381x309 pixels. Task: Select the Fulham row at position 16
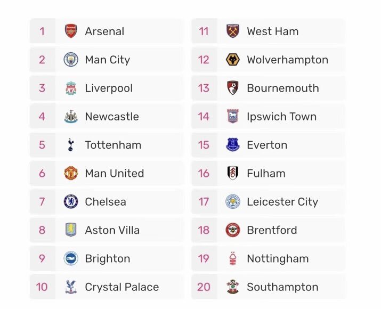click(269, 173)
